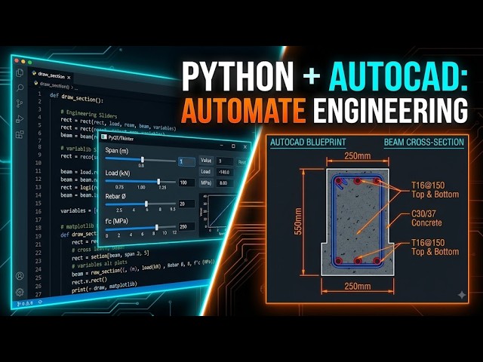Screen dimensions: 483x362
Task: Click the "Span (m)" label
Action: [x=117, y=151]
